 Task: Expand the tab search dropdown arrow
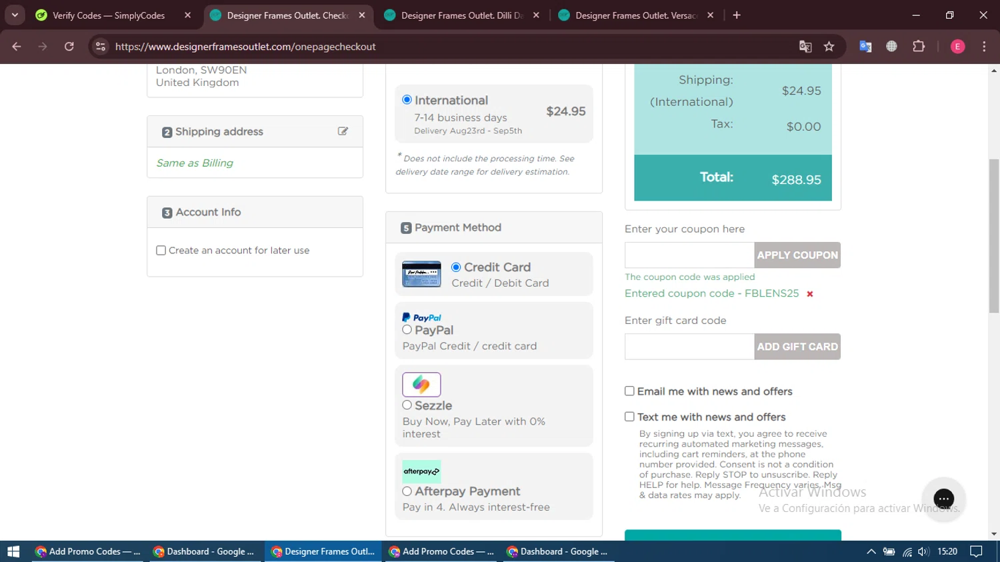click(x=15, y=15)
